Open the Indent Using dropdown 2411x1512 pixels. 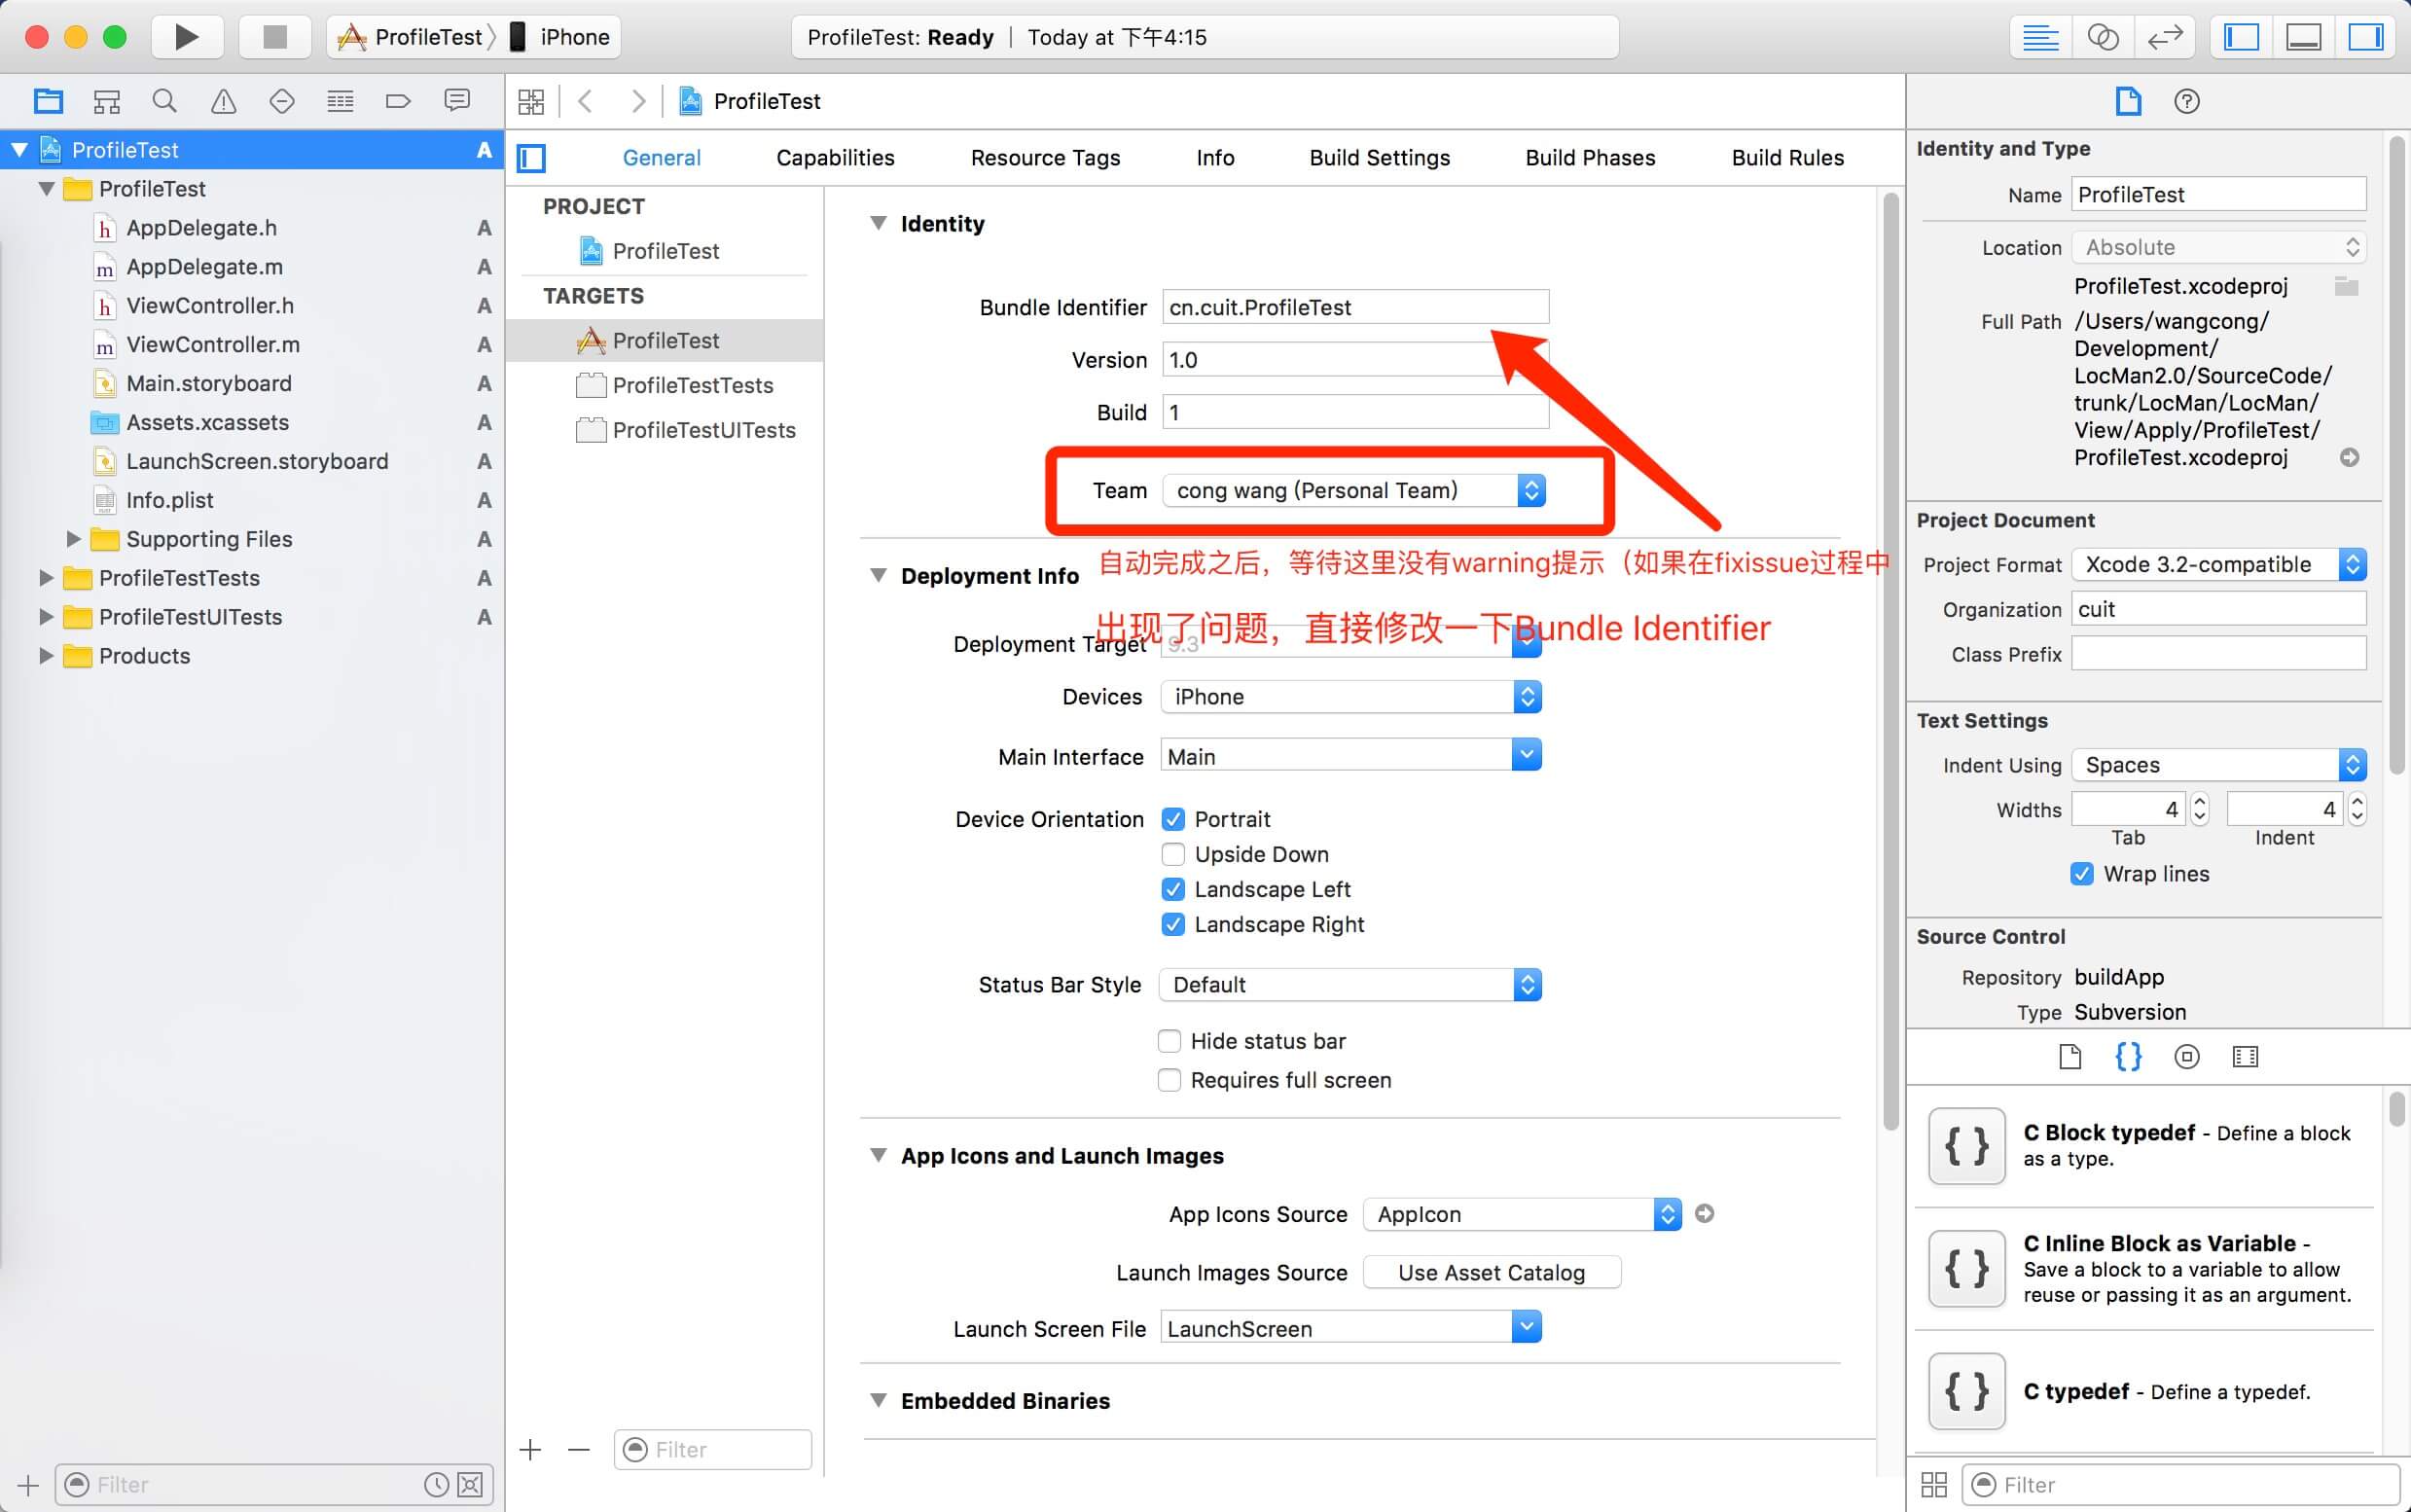coord(2218,765)
